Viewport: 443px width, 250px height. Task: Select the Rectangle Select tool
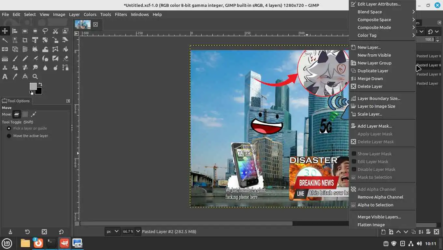[x=25, y=31]
